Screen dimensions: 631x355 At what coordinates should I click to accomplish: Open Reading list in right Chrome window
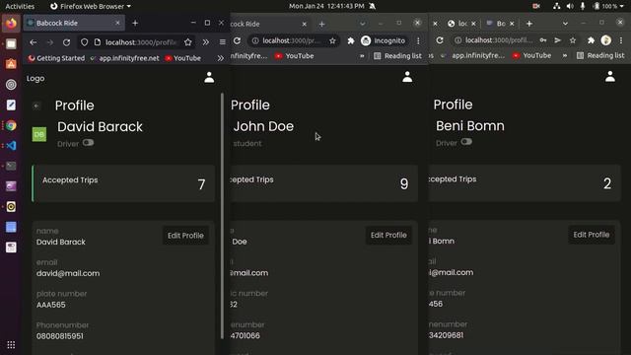pyautogui.click(x=600, y=55)
